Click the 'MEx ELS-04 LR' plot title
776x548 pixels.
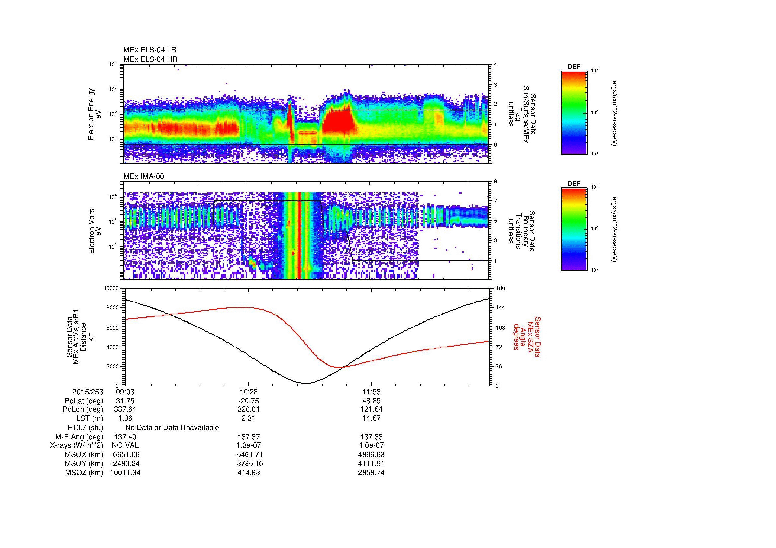150,50
